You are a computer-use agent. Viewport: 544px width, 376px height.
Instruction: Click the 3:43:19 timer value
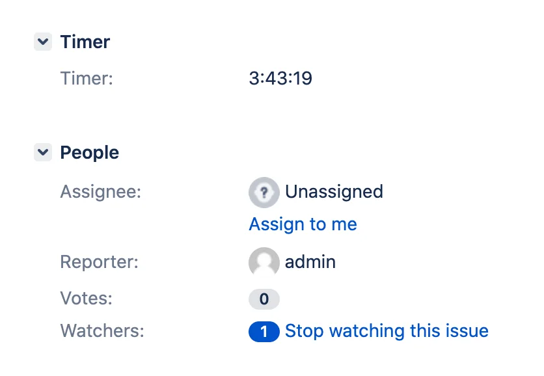pos(280,78)
